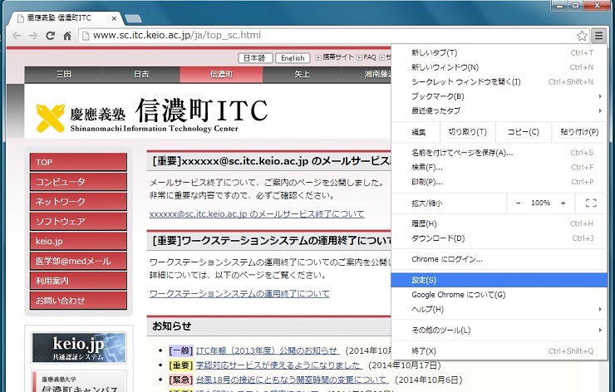Screen dimensions: 615x392
Task: Open ITC年報(2013年度)公開のお知らせ link
Action: tap(267, 350)
